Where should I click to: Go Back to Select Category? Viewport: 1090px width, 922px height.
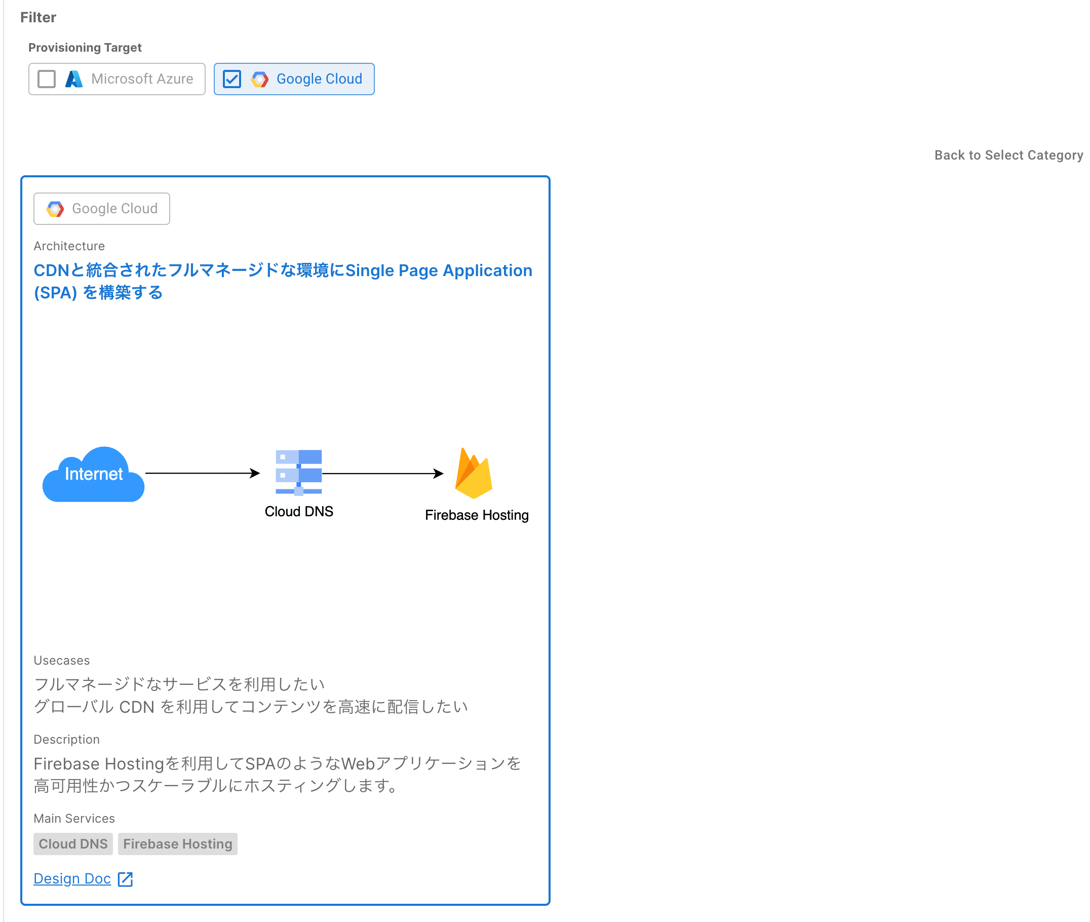coord(1008,155)
